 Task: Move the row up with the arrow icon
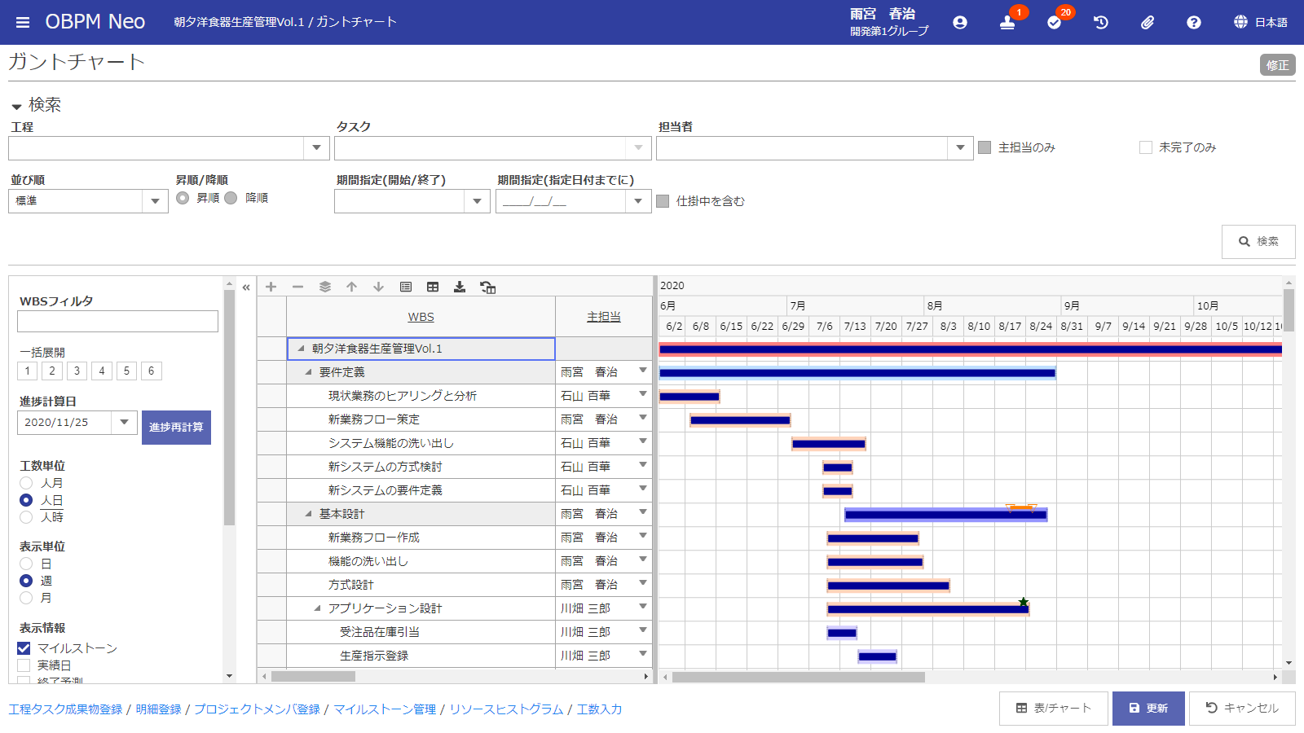tap(352, 287)
